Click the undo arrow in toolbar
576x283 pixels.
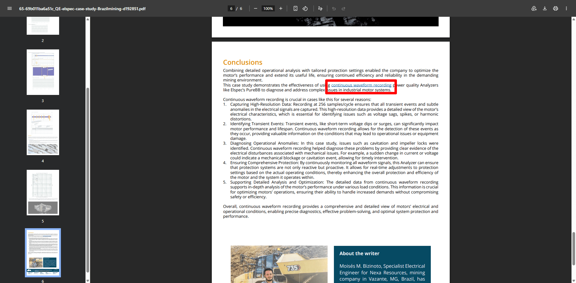pyautogui.click(x=334, y=8)
